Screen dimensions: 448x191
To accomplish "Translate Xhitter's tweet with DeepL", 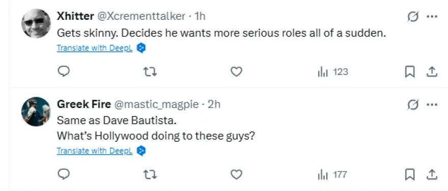I will [x=95, y=48].
